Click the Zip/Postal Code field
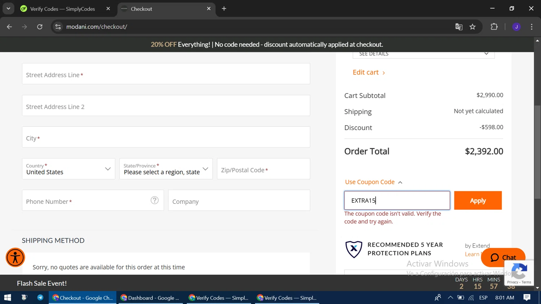The height and width of the screenshot is (304, 541). [264, 169]
